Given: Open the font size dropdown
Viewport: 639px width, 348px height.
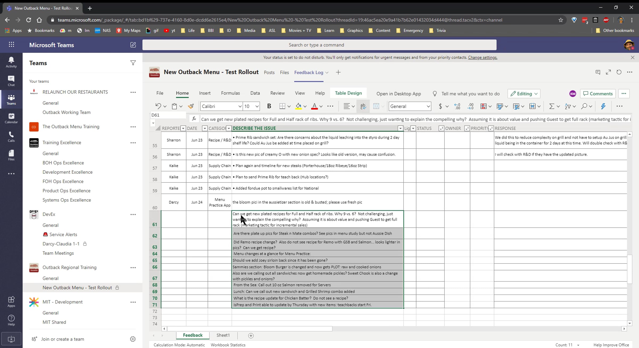Looking at the screenshot, I should pos(257,107).
